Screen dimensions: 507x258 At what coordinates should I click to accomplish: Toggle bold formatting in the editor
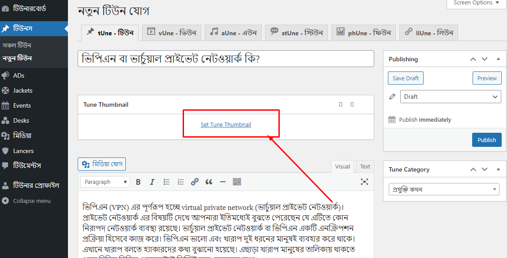138,181
